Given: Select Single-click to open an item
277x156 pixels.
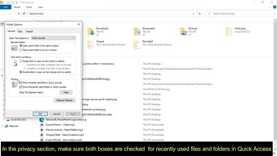Looking at the screenshot, I should [21, 61].
